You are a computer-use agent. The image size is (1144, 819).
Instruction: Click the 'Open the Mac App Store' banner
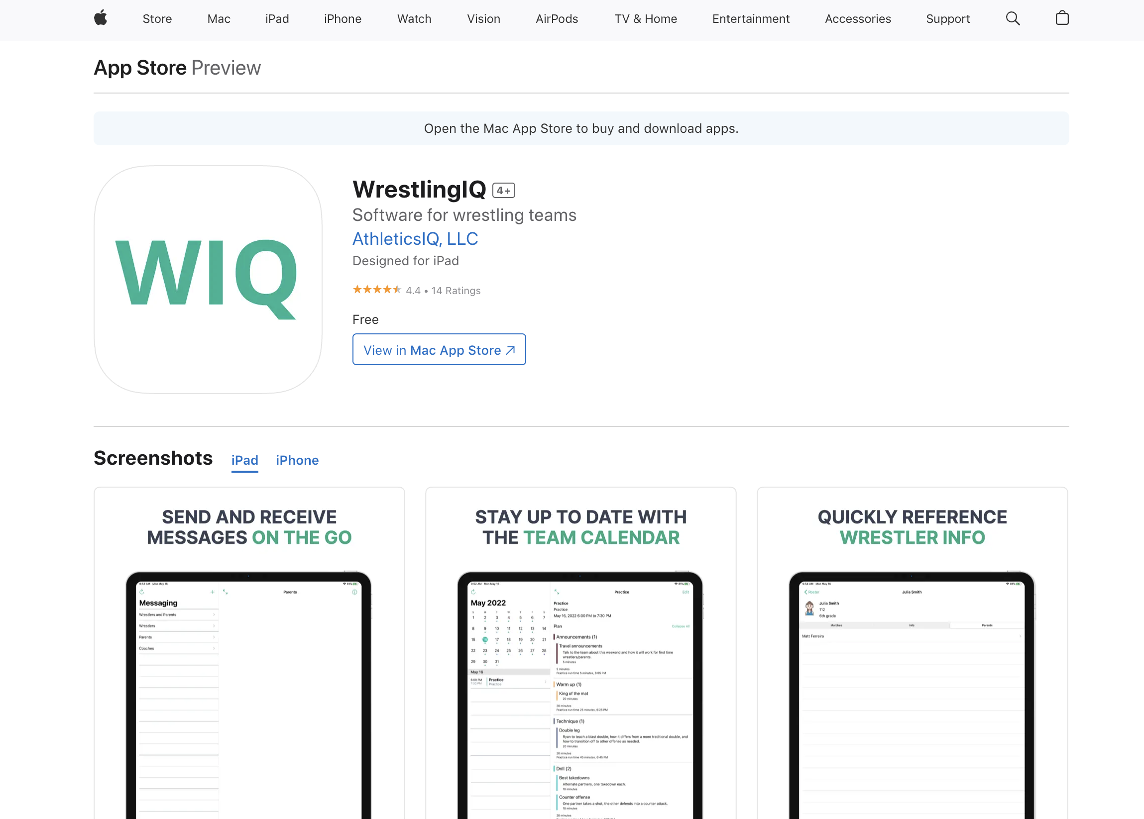click(x=581, y=128)
